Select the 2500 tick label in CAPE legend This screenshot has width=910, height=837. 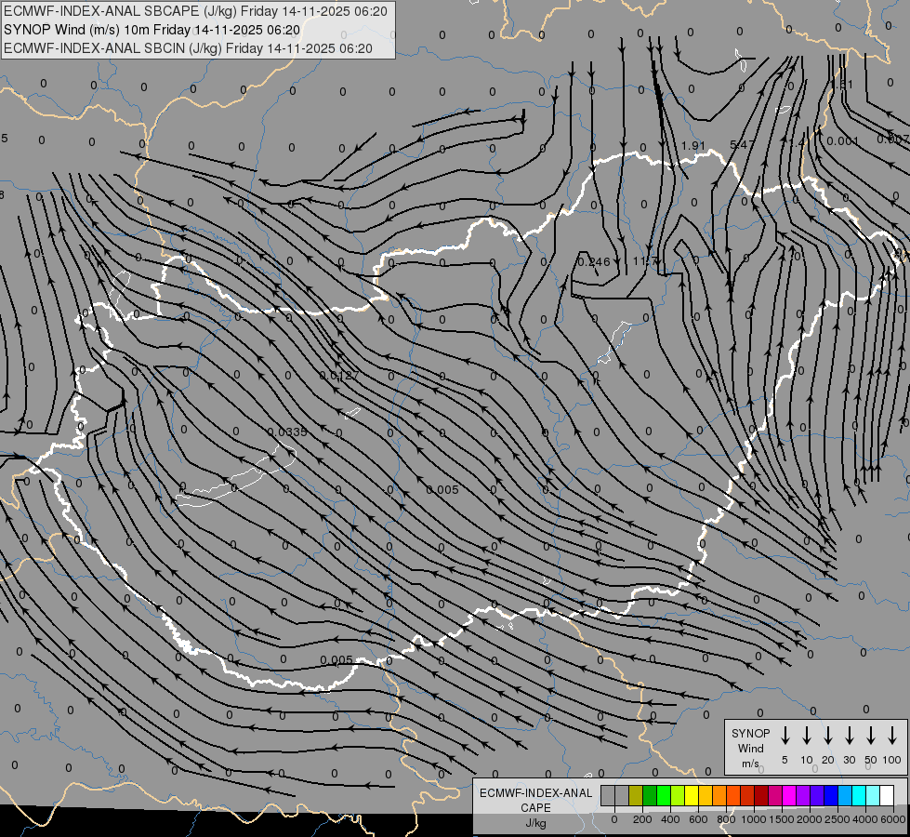[x=837, y=819]
